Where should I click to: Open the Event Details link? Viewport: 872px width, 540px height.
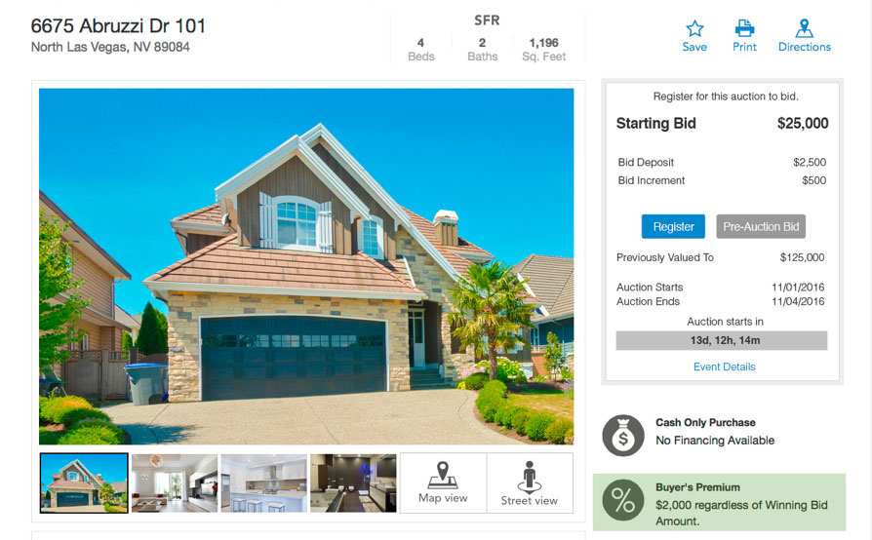[x=724, y=366]
